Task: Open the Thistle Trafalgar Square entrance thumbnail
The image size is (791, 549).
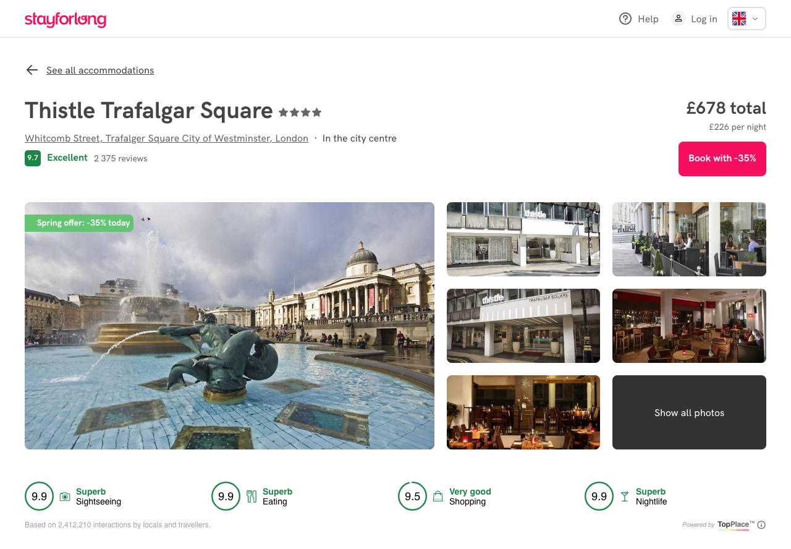Action: point(523,326)
